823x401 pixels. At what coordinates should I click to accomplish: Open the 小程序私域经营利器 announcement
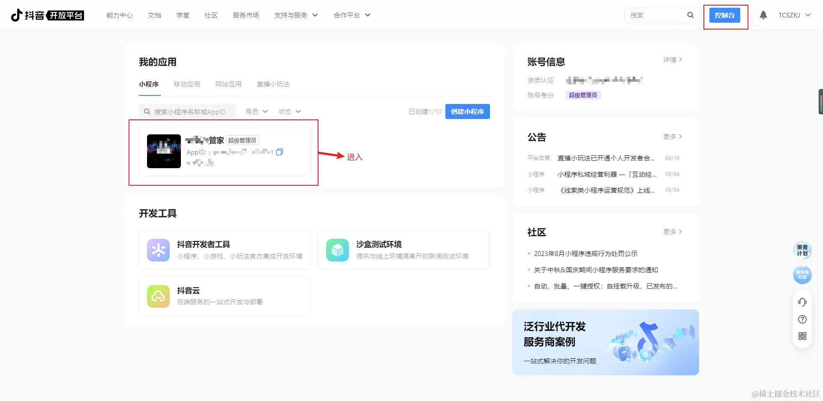pyautogui.click(x=607, y=174)
